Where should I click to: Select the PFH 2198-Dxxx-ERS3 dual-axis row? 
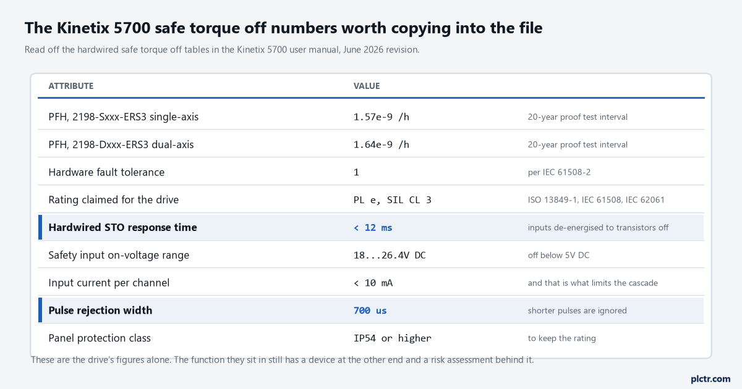(371, 144)
